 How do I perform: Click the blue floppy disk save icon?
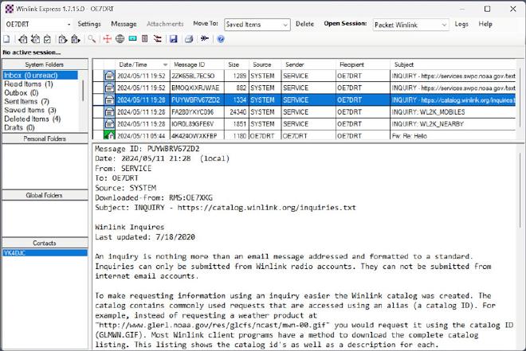[174, 38]
